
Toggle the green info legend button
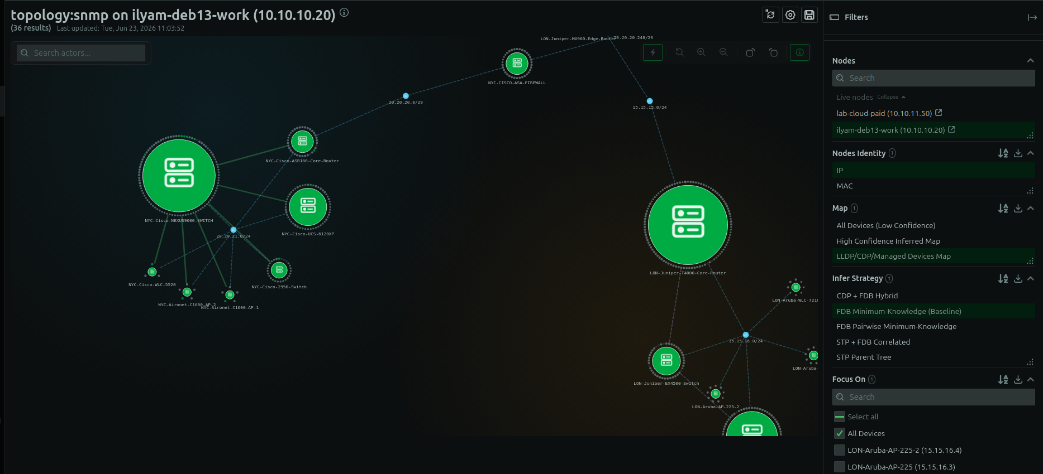(799, 52)
